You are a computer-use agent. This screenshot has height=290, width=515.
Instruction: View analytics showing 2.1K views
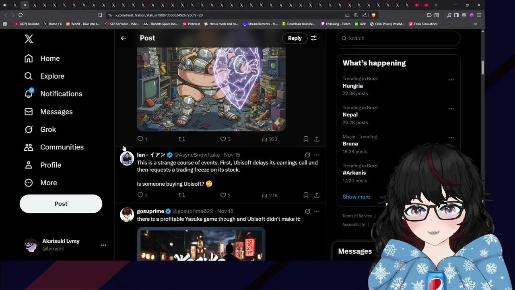click(x=269, y=195)
